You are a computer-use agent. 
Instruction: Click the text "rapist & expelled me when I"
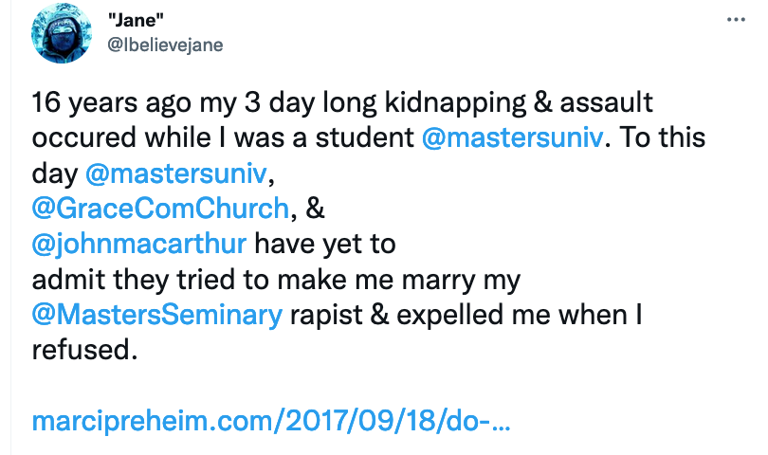tap(466, 315)
